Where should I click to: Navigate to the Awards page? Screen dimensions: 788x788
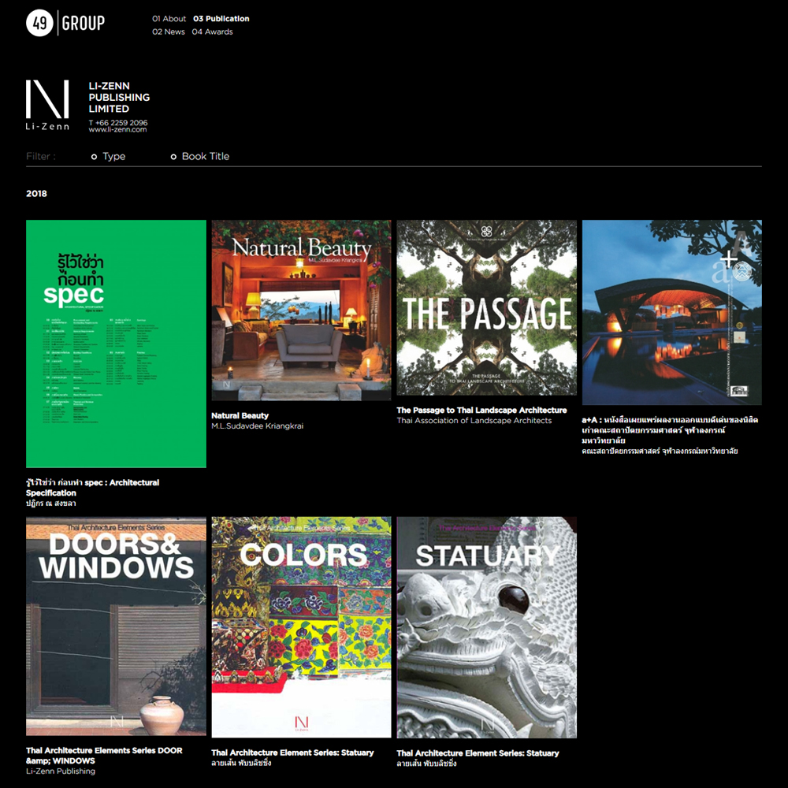click(x=213, y=32)
